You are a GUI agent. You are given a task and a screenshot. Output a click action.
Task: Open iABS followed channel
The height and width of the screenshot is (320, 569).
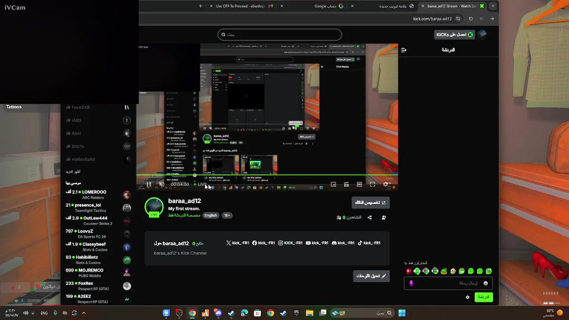(98, 120)
